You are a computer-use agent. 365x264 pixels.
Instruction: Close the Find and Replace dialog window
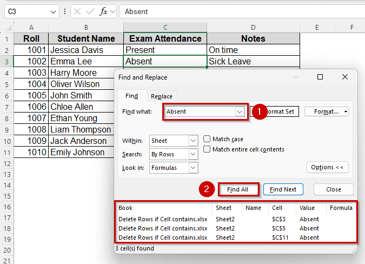(x=345, y=77)
